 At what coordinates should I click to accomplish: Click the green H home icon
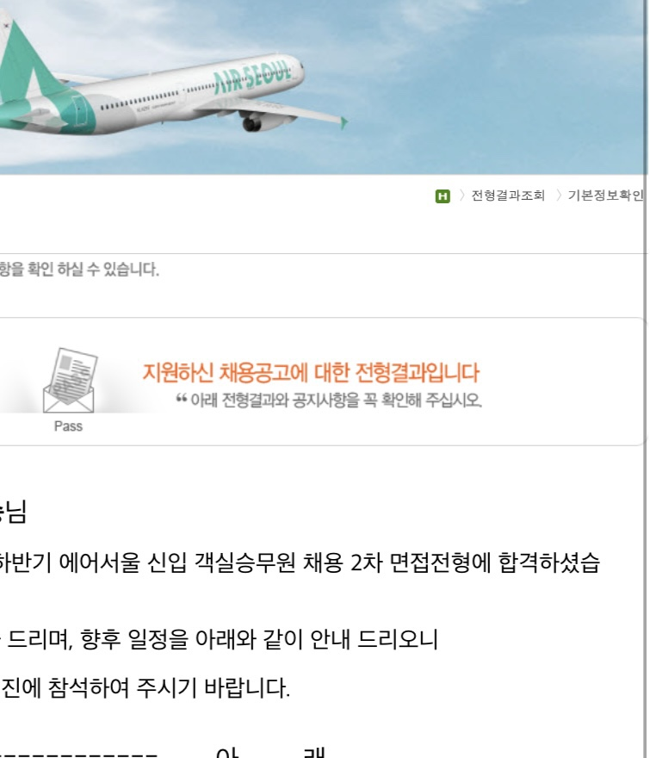[x=443, y=196]
